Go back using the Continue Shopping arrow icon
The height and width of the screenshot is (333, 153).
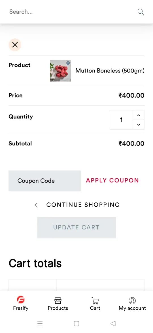click(38, 205)
